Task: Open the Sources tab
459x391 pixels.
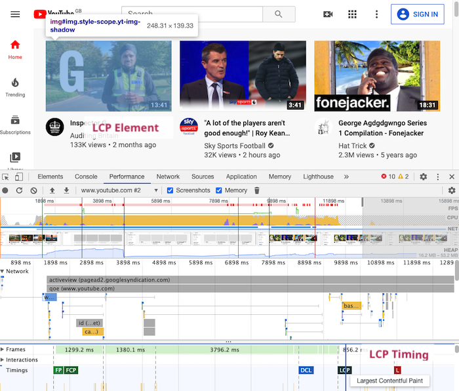Action: [x=203, y=176]
